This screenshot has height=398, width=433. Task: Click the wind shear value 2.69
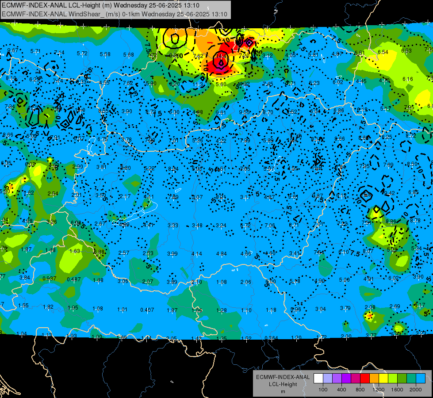395,306
